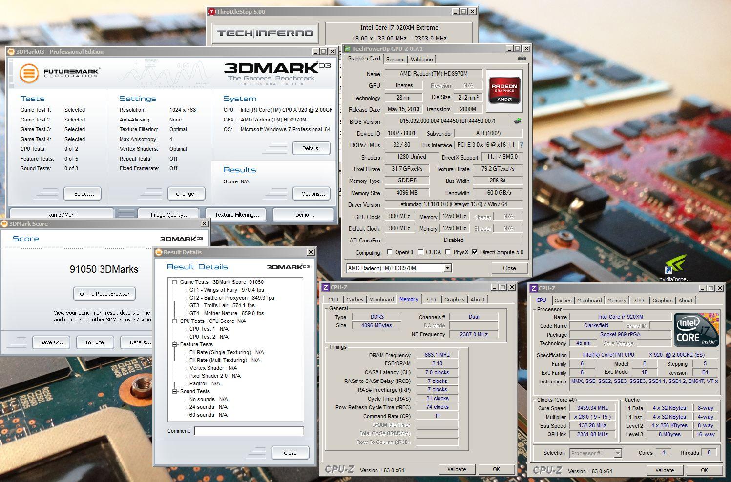Click the Result Details window title icon
This screenshot has height=482, width=731.
tap(159, 252)
